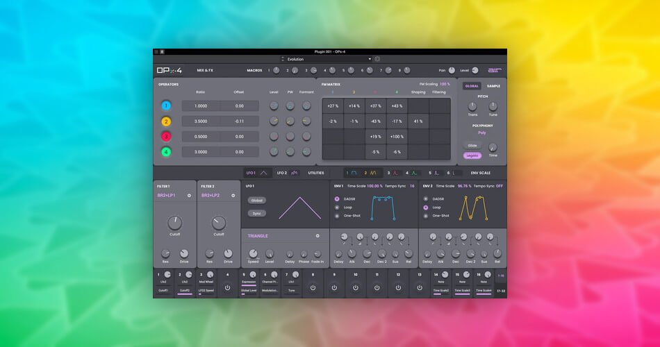The height and width of the screenshot is (347, 660).
Task: Open the UTILITIES tab
Action: pyautogui.click(x=316, y=173)
